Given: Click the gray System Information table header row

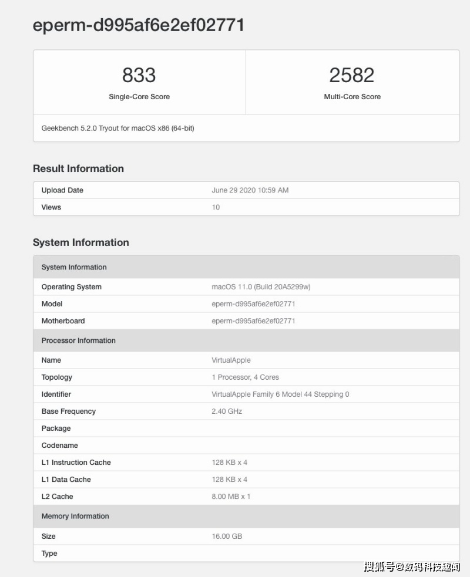Looking at the screenshot, I should 246,267.
